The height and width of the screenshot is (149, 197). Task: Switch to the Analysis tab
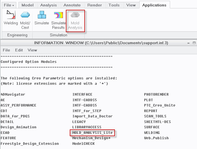click(x=48, y=5)
